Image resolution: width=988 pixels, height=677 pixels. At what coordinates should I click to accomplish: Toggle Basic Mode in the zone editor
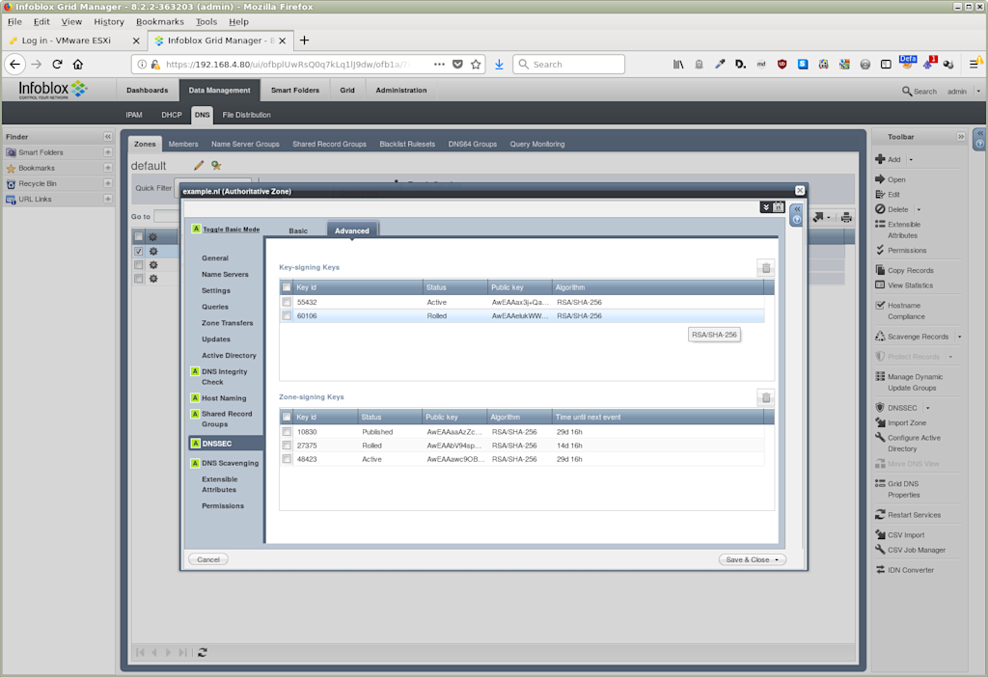point(231,230)
